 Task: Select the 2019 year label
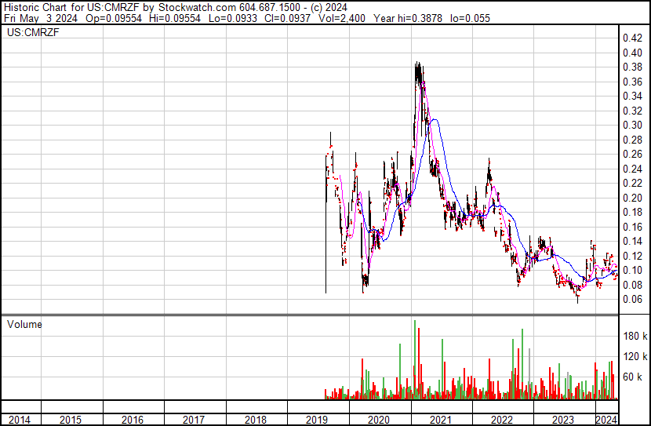click(x=317, y=421)
